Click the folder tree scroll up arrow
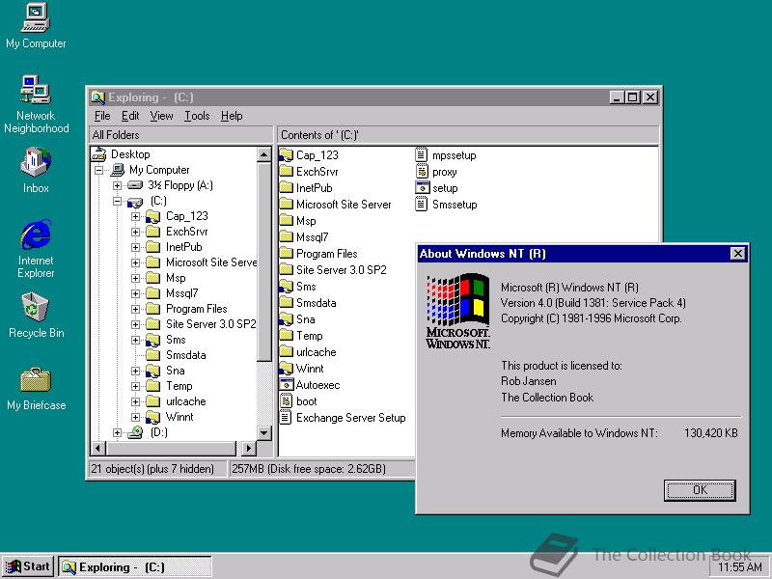Viewport: 772px width, 579px height. pos(263,154)
